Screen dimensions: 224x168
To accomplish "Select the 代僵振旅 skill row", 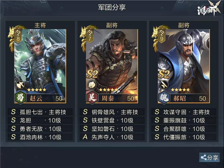I will click(x=184, y=137).
